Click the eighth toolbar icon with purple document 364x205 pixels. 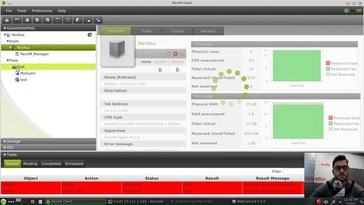click(x=78, y=20)
